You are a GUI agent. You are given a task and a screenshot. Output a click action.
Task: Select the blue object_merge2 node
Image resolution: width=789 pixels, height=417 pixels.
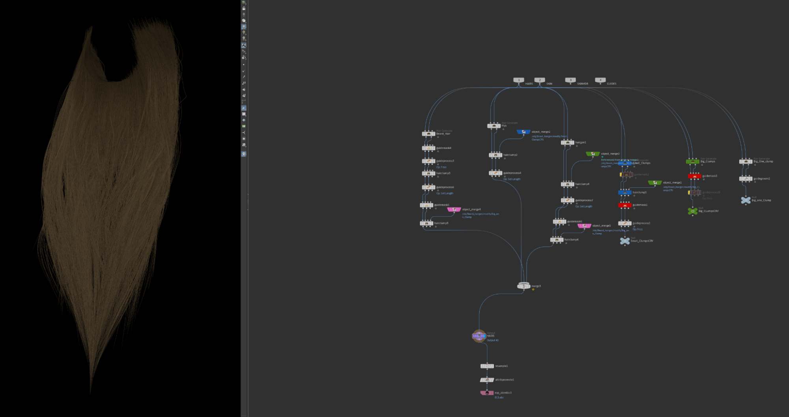pyautogui.click(x=524, y=132)
